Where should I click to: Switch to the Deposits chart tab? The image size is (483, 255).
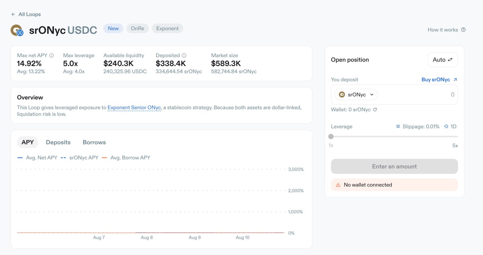coord(58,142)
